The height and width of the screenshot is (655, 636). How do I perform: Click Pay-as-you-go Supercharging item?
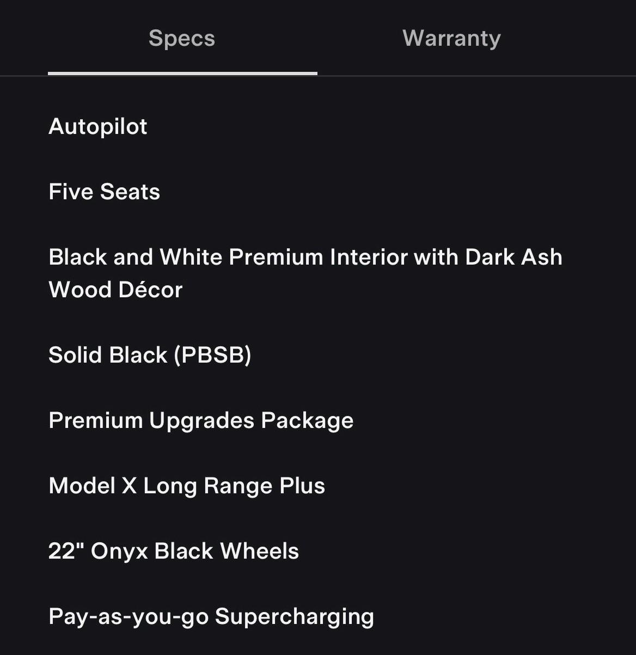click(x=211, y=616)
